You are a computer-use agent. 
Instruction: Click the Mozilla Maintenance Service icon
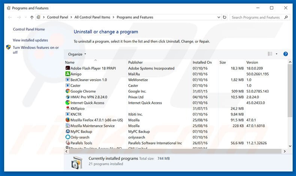pyautogui.click(x=67, y=126)
